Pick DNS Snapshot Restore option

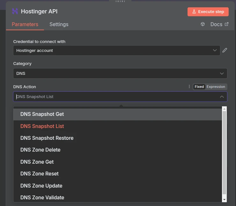[47, 138]
